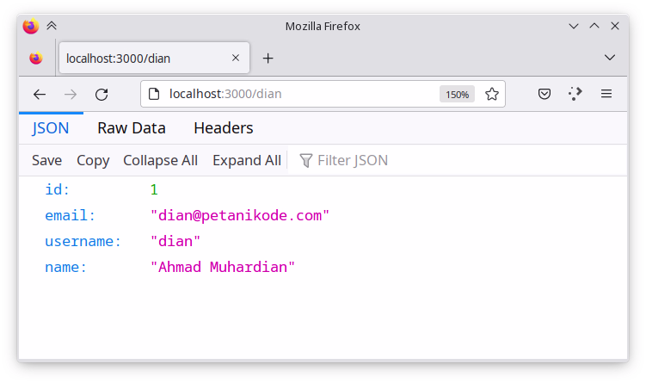Screen dimensions: 646x383
Task: Expand All JSON nodes
Action: pos(247,160)
